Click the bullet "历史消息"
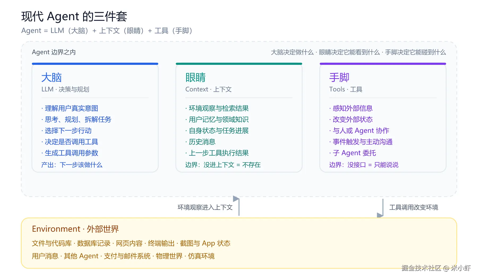Image resolution: width=478 pixels, height=279 pixels. point(200,142)
